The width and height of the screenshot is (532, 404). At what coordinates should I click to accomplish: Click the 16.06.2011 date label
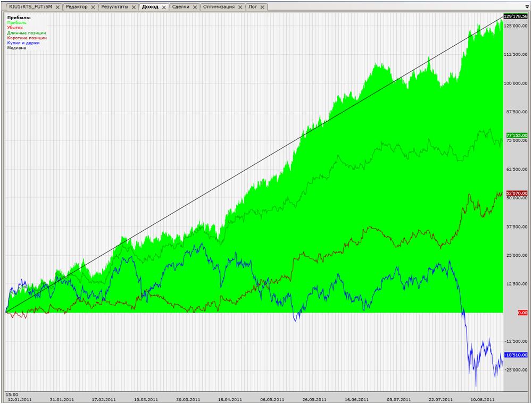coord(356,400)
